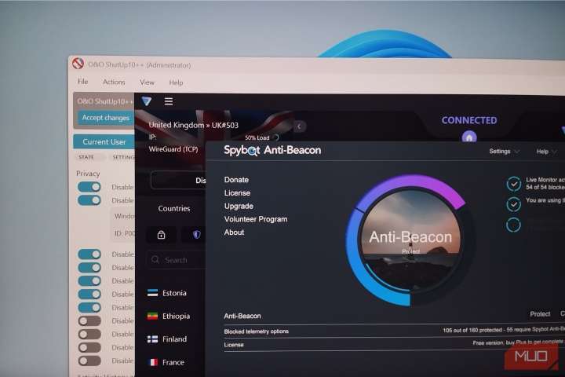Click the Protect button in Anti-Beacon row
This screenshot has width=565, height=377.
[x=540, y=314]
